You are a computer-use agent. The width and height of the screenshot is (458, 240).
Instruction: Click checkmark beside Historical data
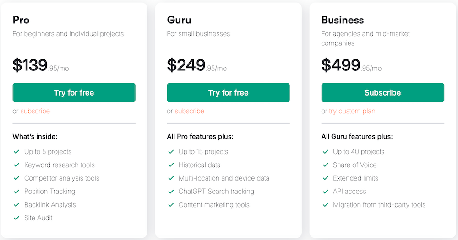point(171,165)
